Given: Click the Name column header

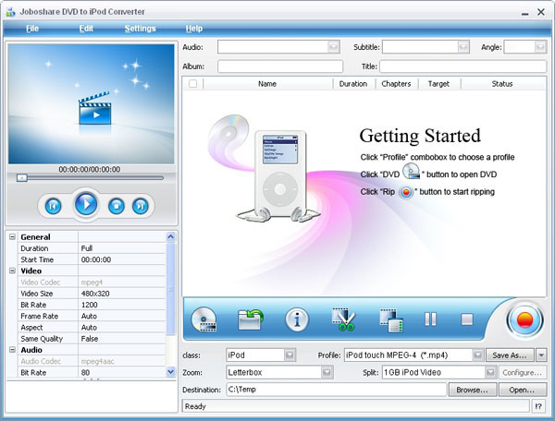Looking at the screenshot, I should tap(267, 84).
